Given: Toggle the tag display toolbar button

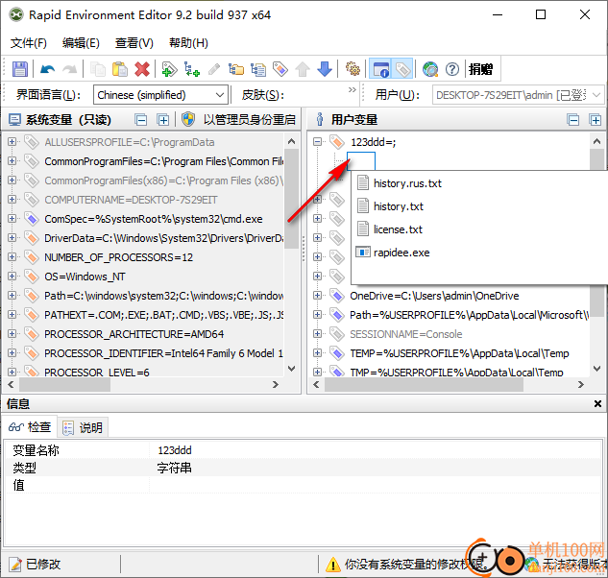Looking at the screenshot, I should (x=402, y=69).
